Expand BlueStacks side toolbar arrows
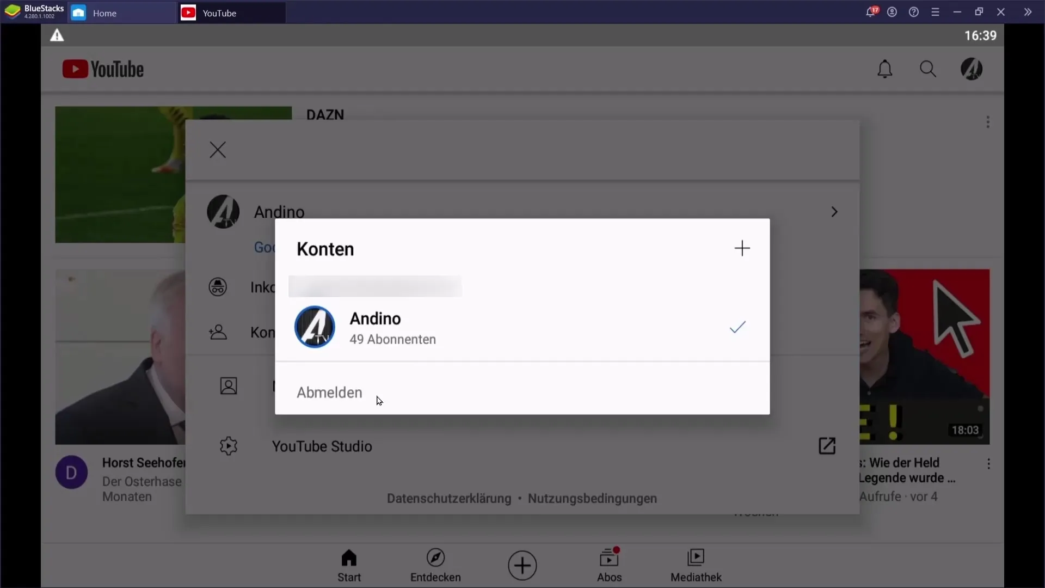The height and width of the screenshot is (588, 1045). (x=1028, y=12)
